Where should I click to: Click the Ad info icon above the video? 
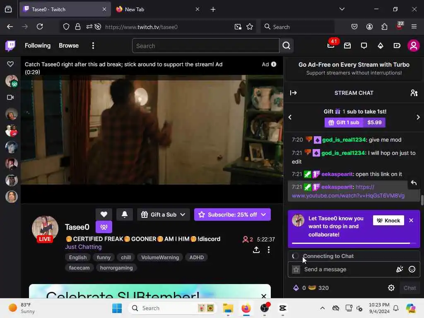274,64
